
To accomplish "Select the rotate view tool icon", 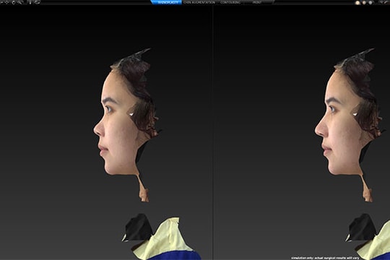I will [x=14, y=2].
